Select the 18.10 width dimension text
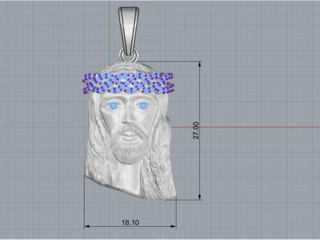 point(130,223)
